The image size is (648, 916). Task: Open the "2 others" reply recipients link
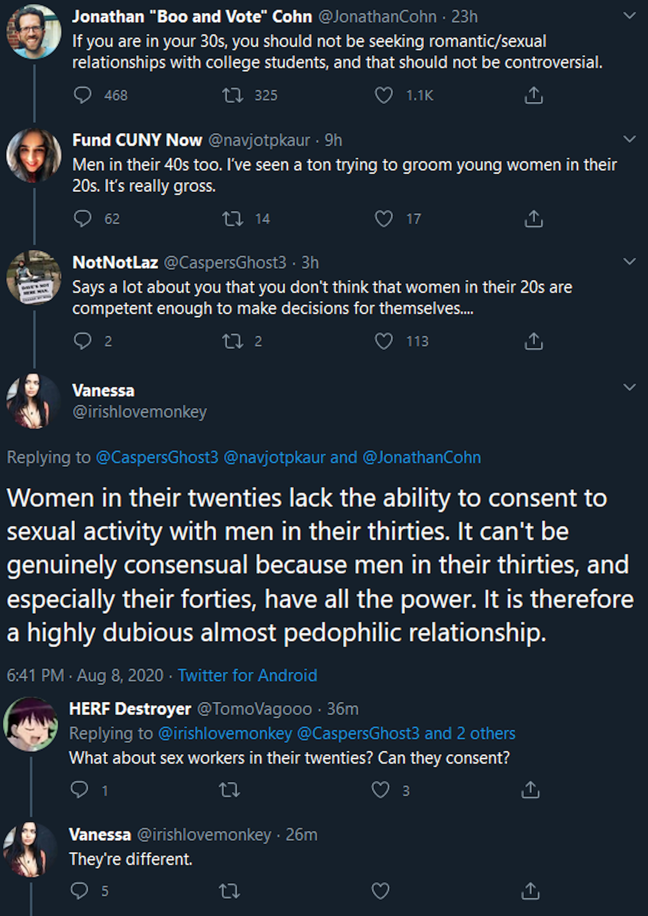[486, 733]
